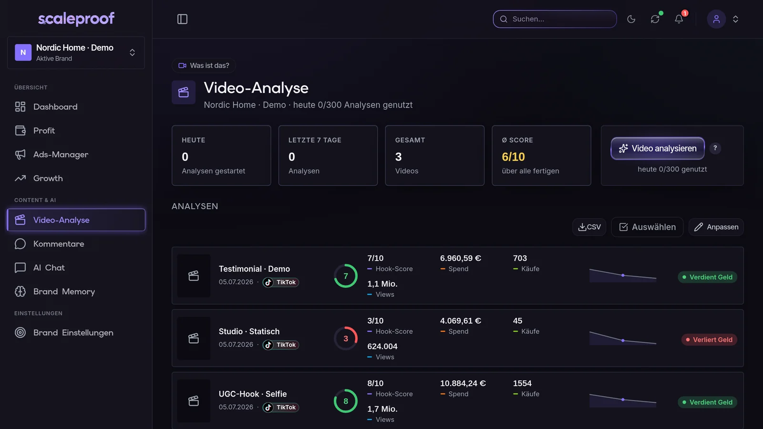Viewport: 763px width, 429px height.
Task: Open the user profile avatar
Action: tap(716, 19)
